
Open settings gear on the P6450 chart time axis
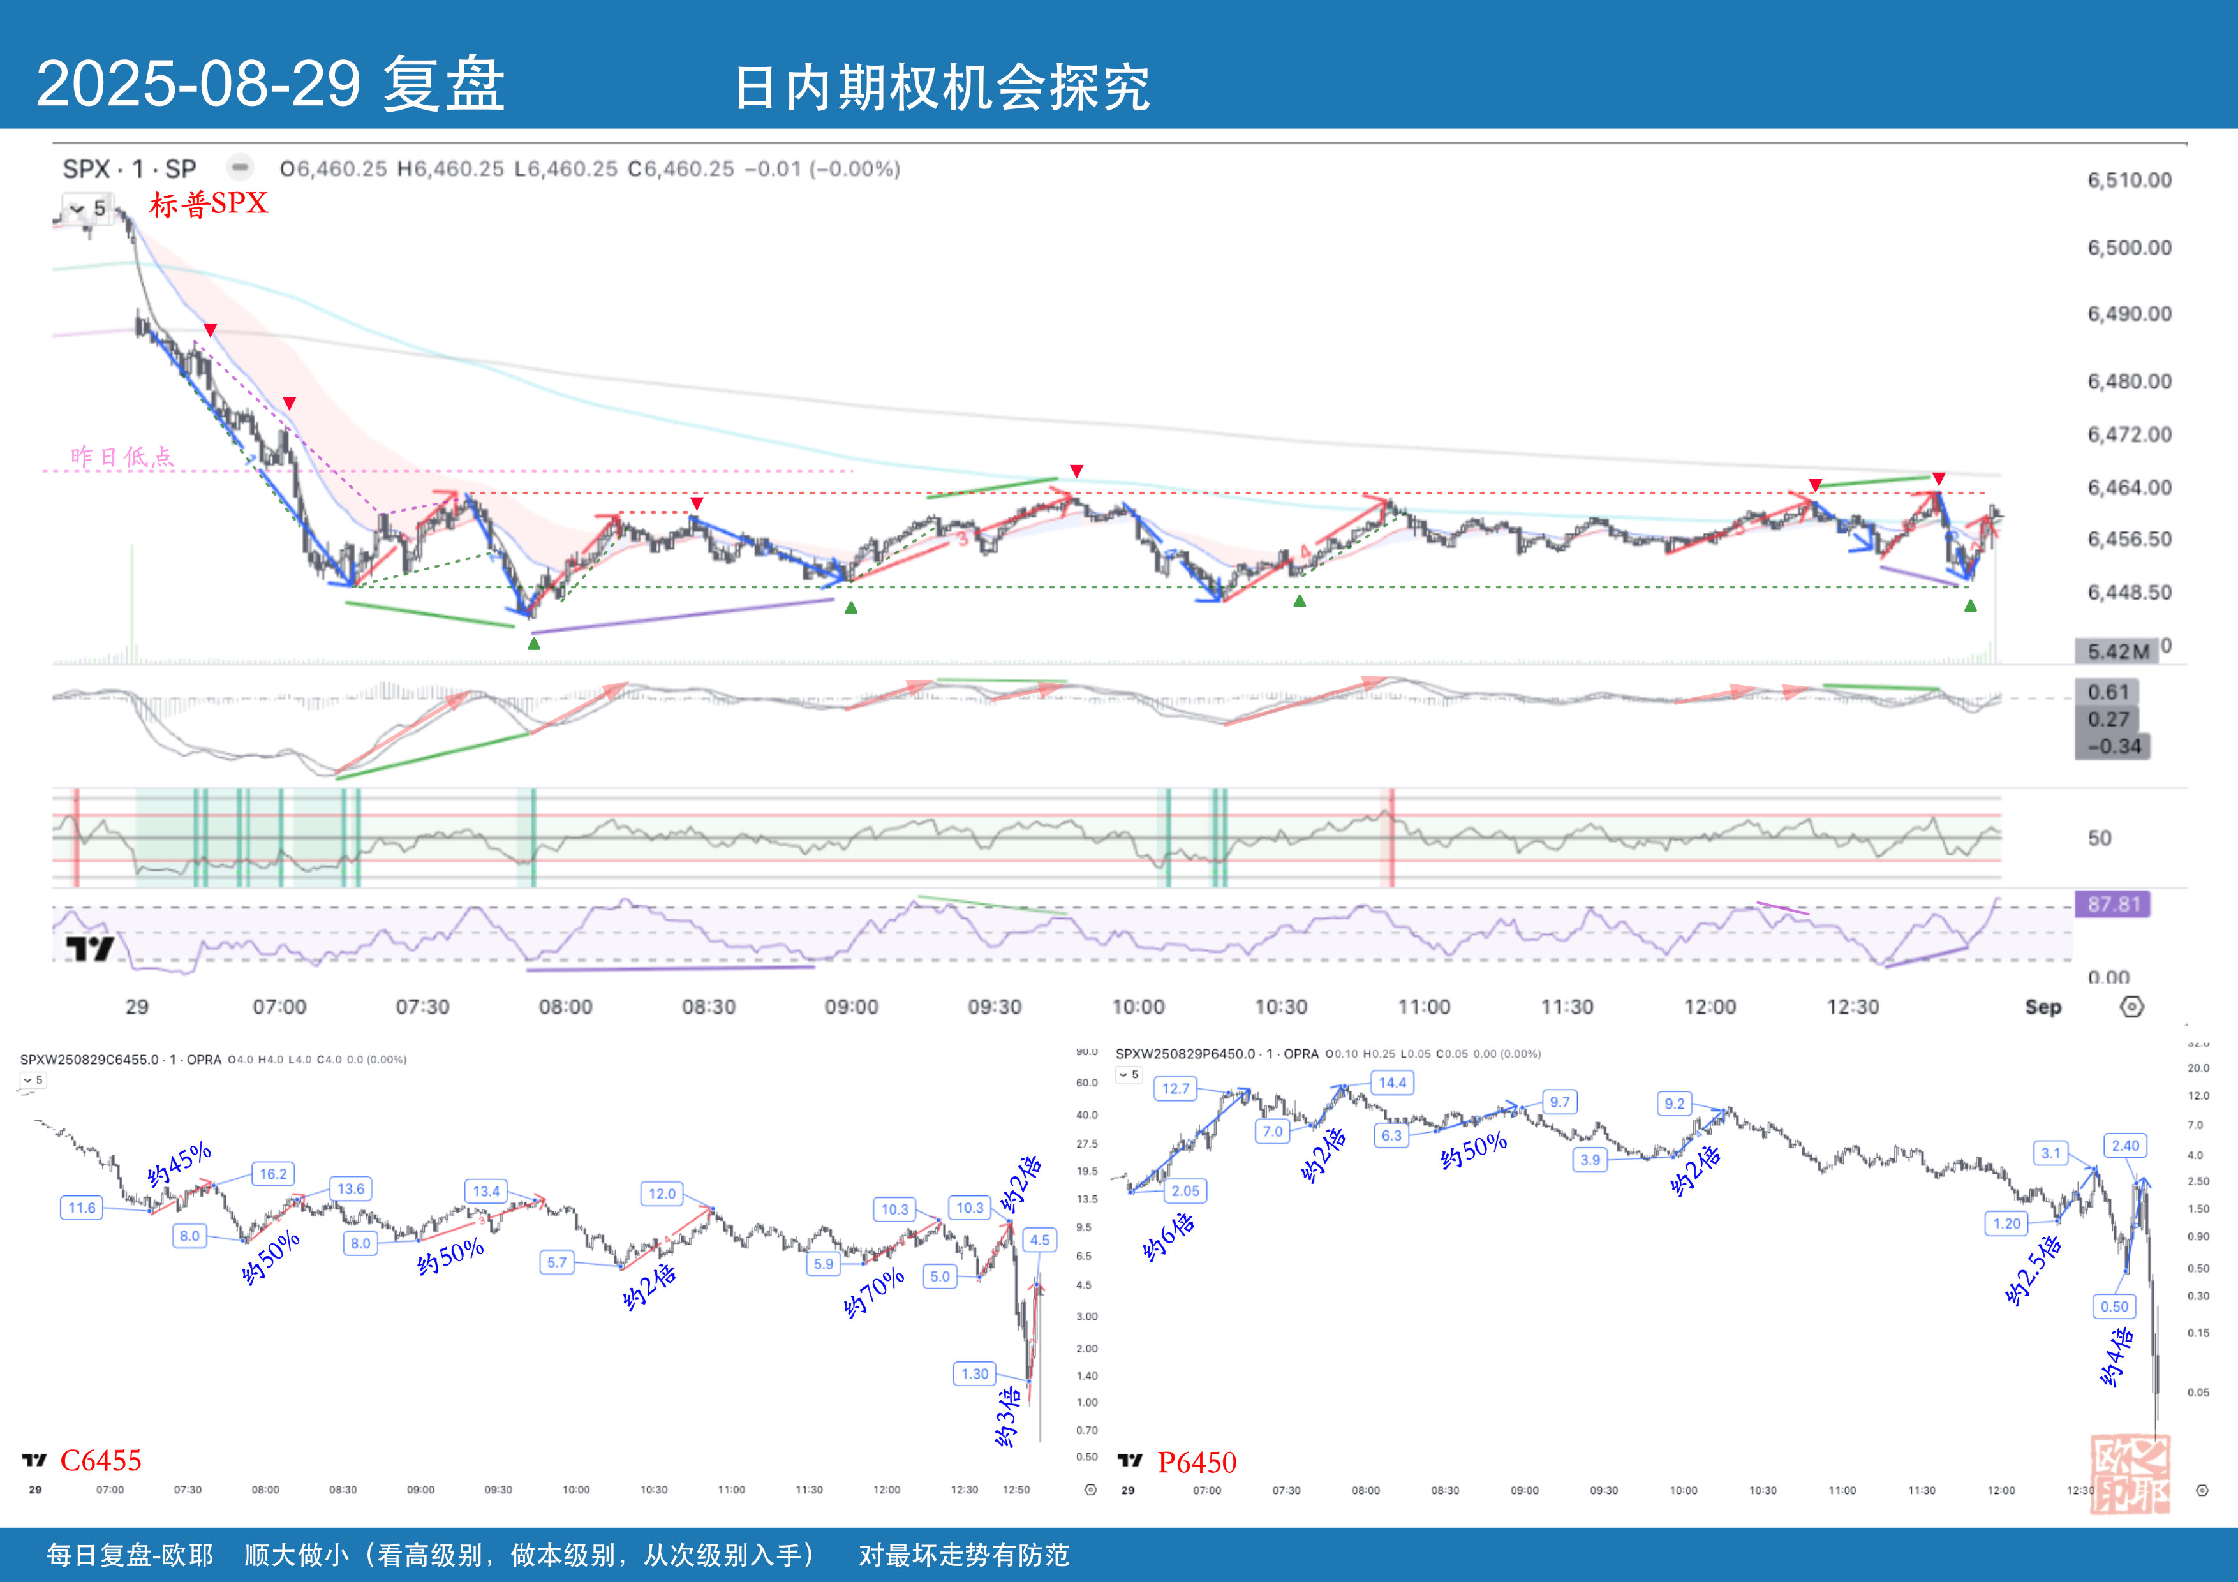click(2201, 1490)
